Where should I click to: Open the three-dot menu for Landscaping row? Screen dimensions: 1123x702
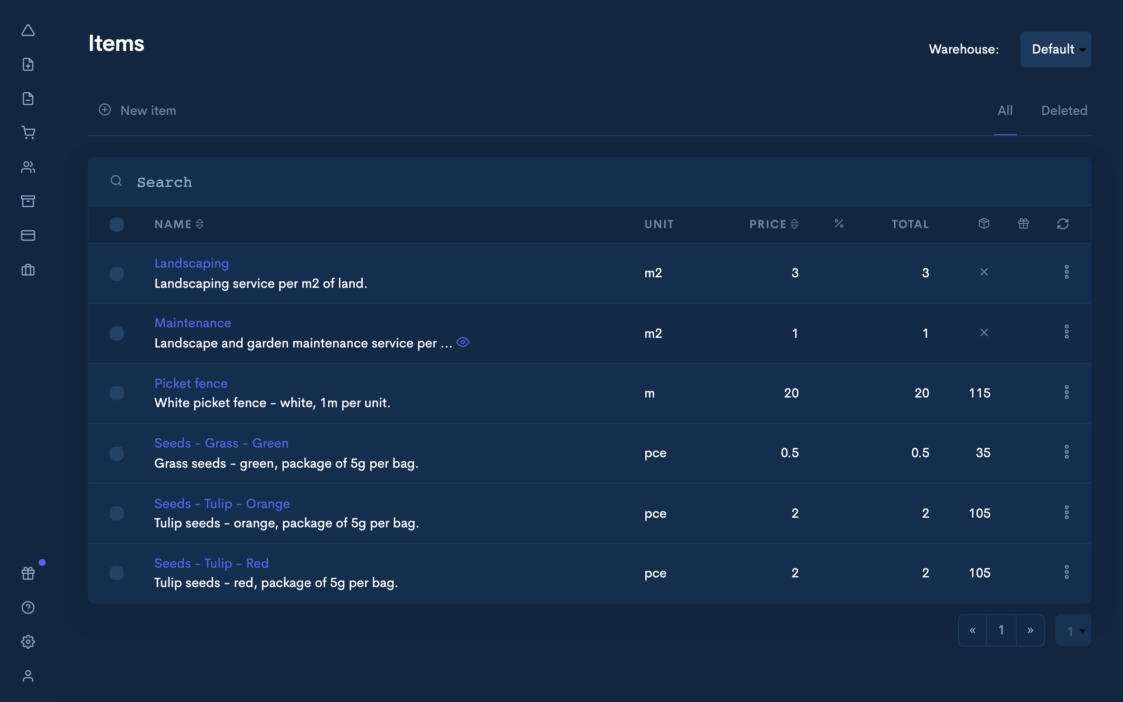tap(1066, 272)
